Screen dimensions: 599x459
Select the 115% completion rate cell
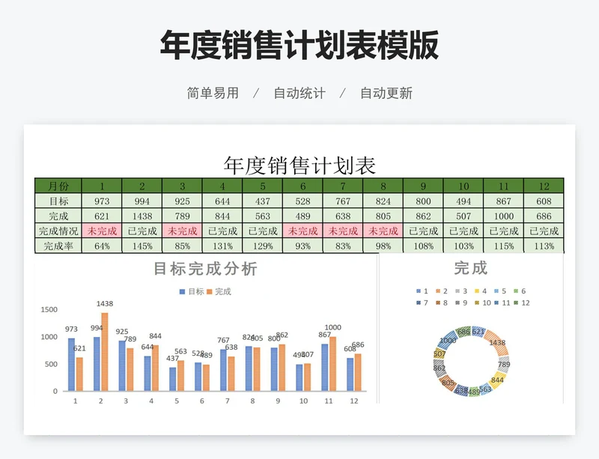[504, 246]
